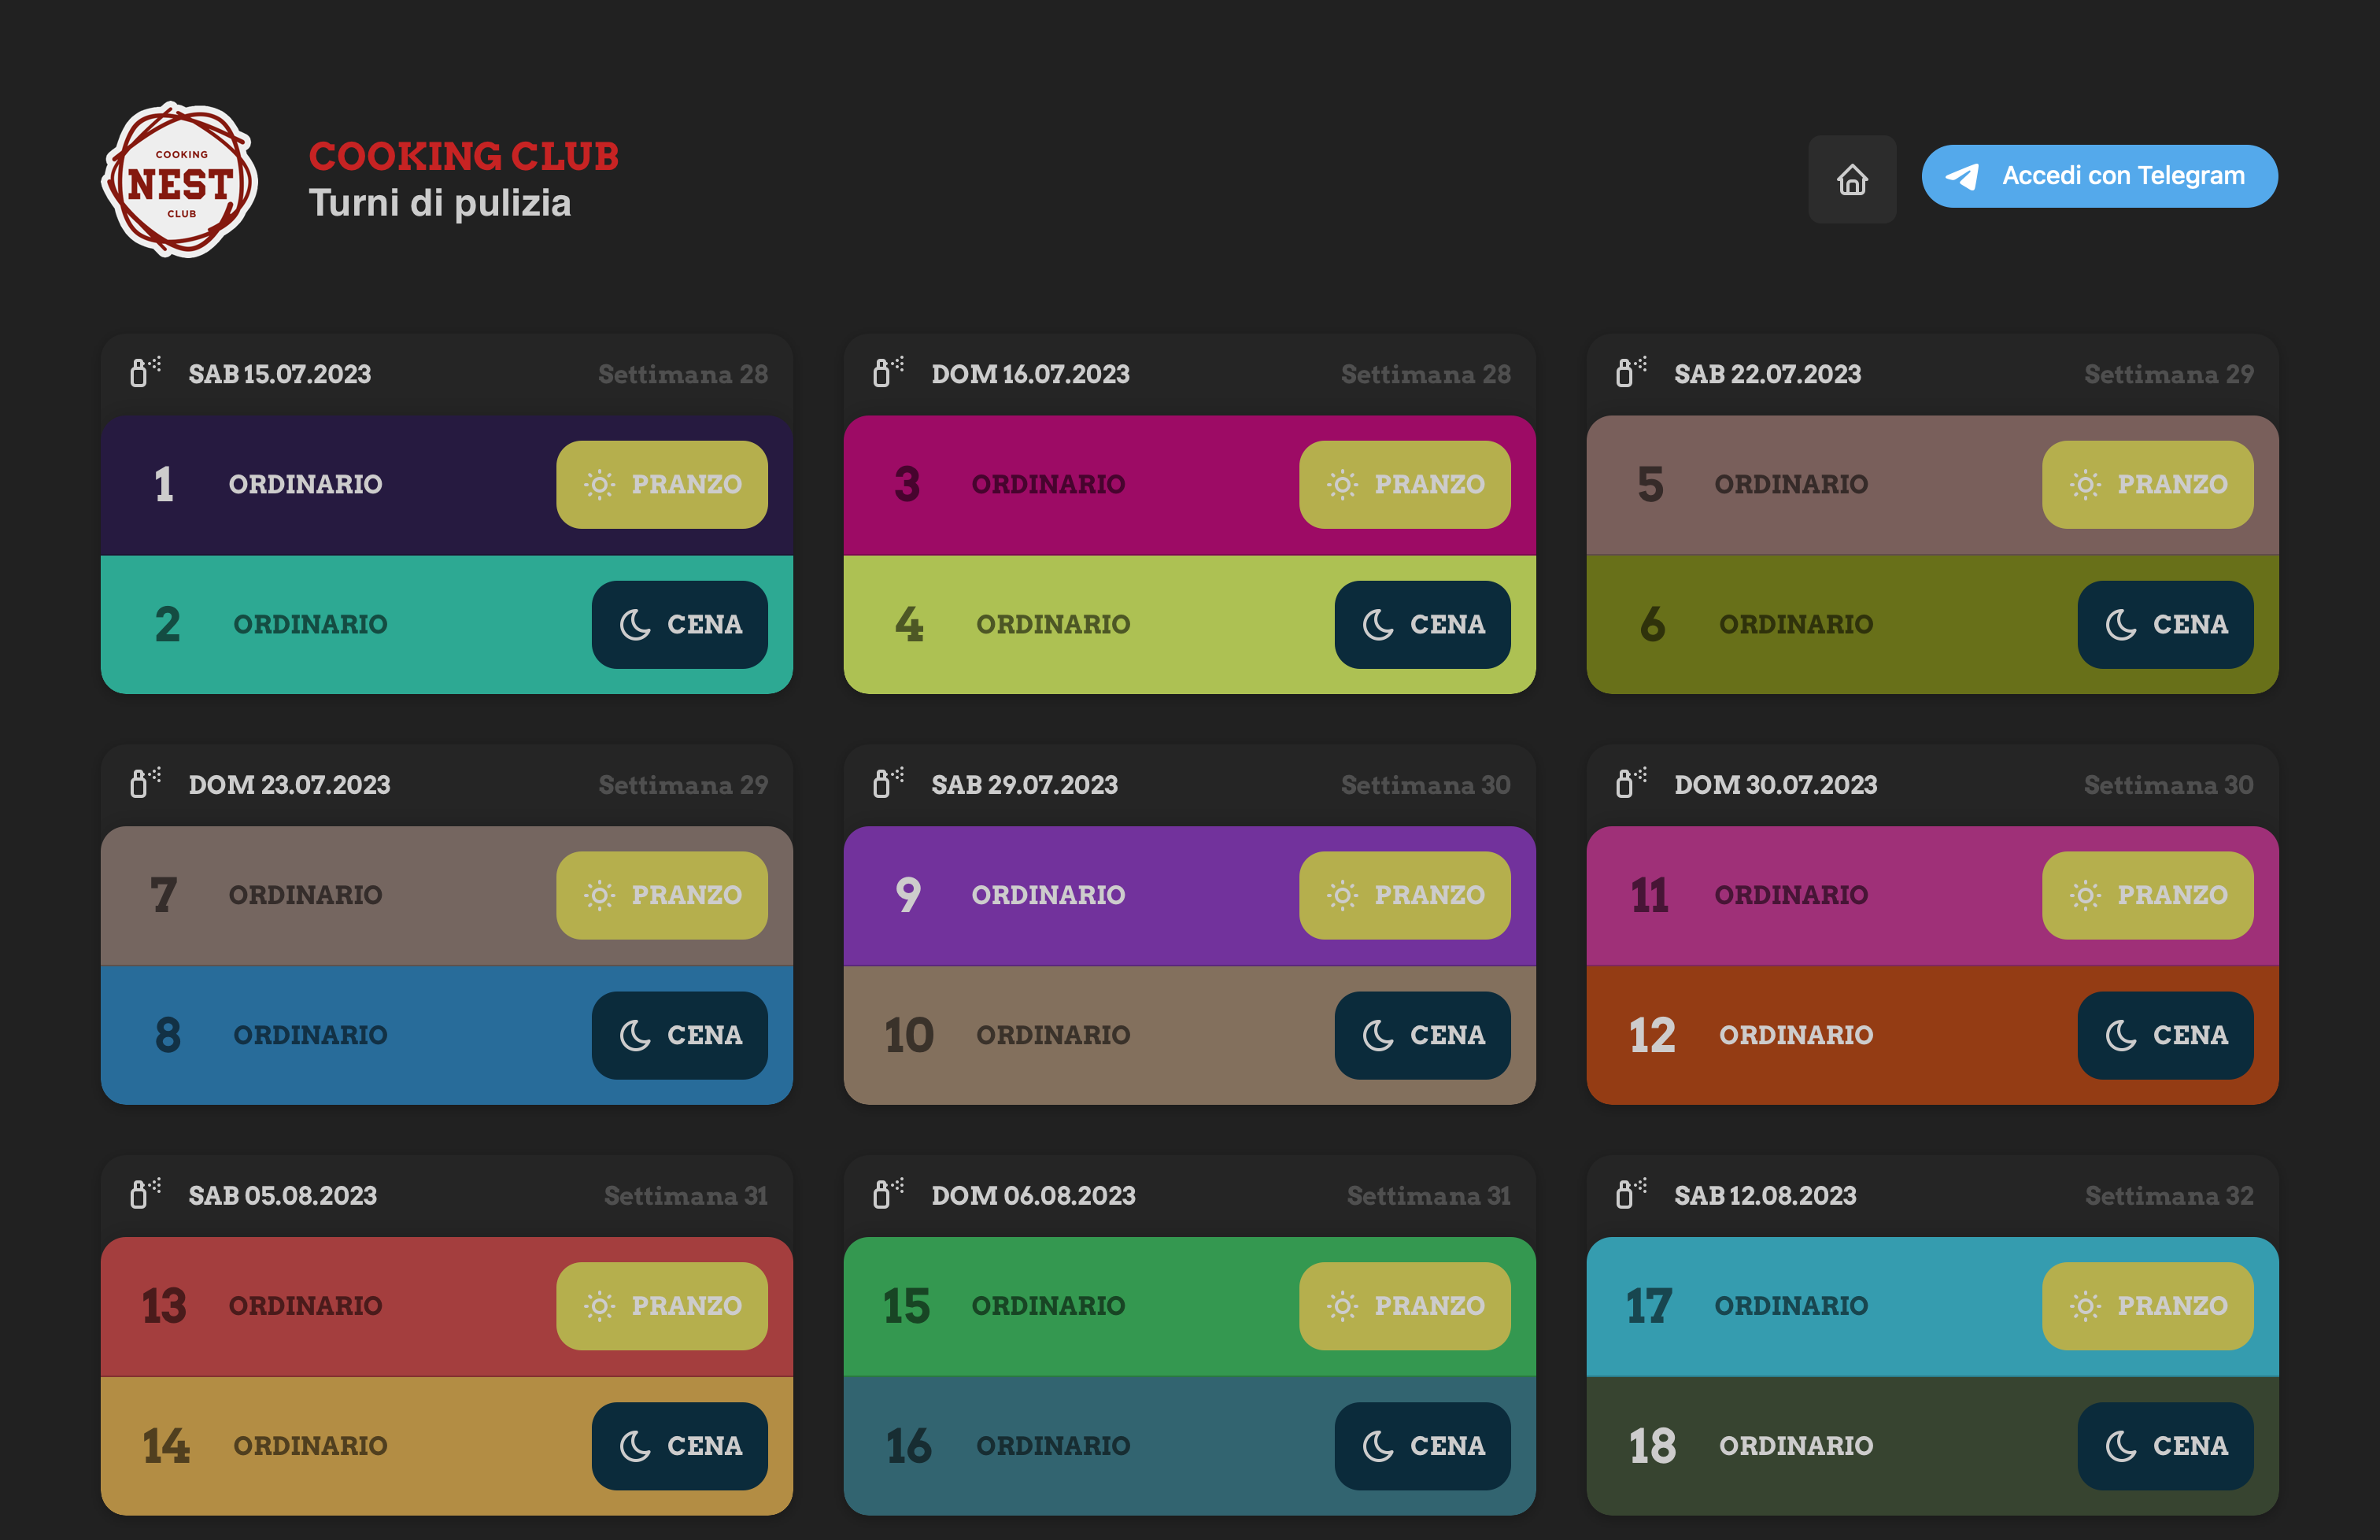Click spray bottle icon for SAB 05.08.2023

pyautogui.click(x=144, y=1193)
